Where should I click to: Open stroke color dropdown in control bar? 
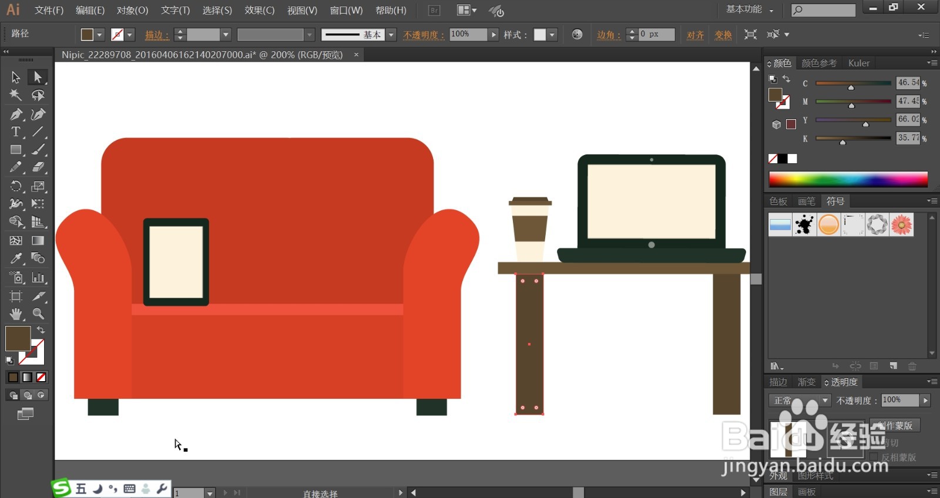[x=130, y=35]
